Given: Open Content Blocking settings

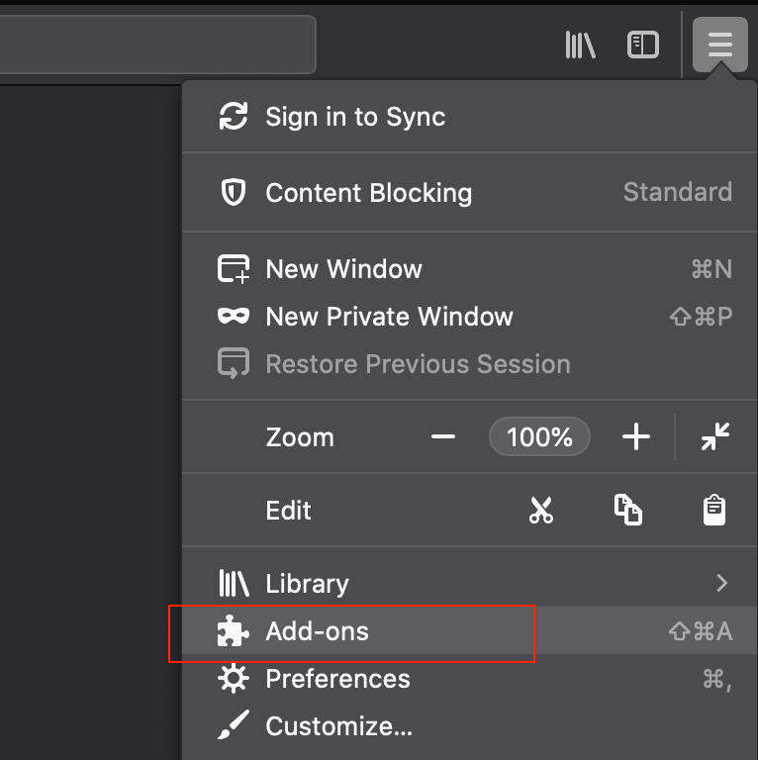Looking at the screenshot, I should click(368, 192).
